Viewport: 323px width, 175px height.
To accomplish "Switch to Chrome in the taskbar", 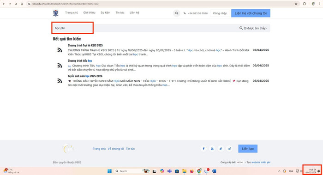I will (x=199, y=171).
